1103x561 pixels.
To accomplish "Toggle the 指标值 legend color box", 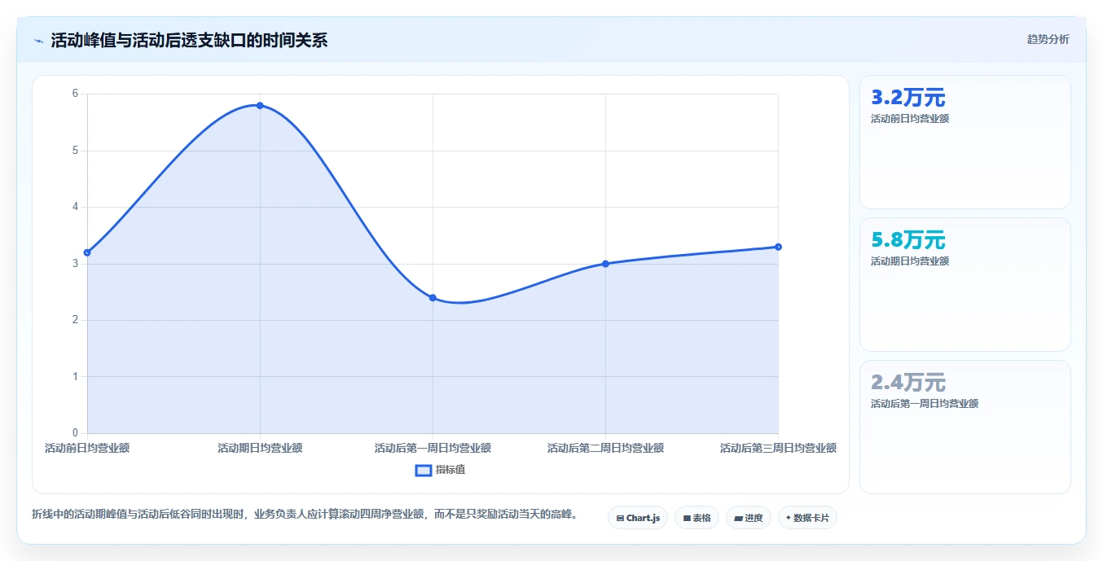I will coord(424,470).
